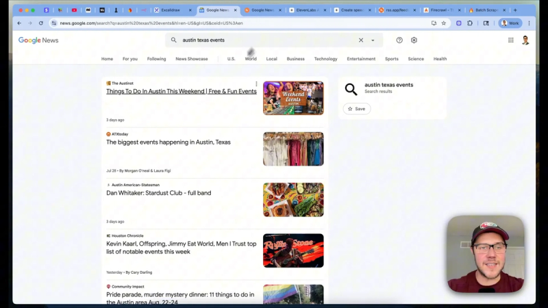Clear the search query with X
Viewport: 548px width, 308px height.
361,40
